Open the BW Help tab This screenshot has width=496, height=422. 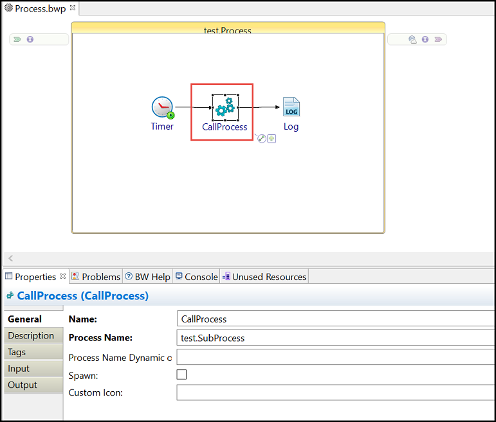pos(148,277)
